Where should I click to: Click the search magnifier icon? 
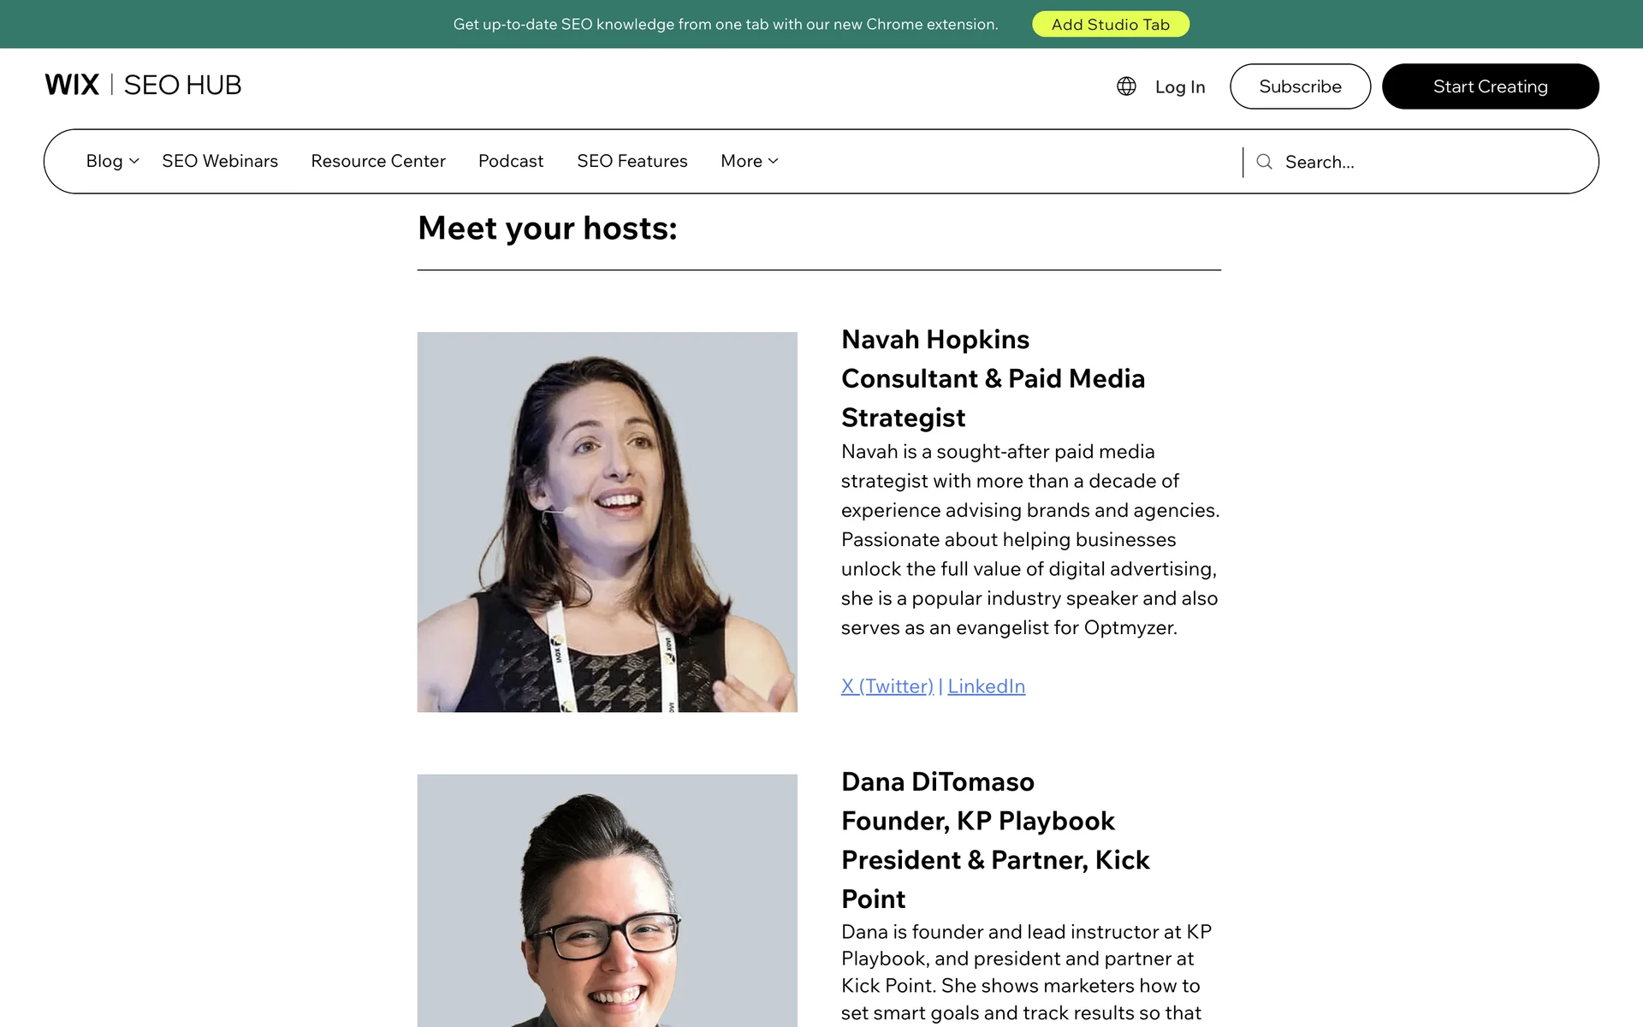tap(1264, 162)
